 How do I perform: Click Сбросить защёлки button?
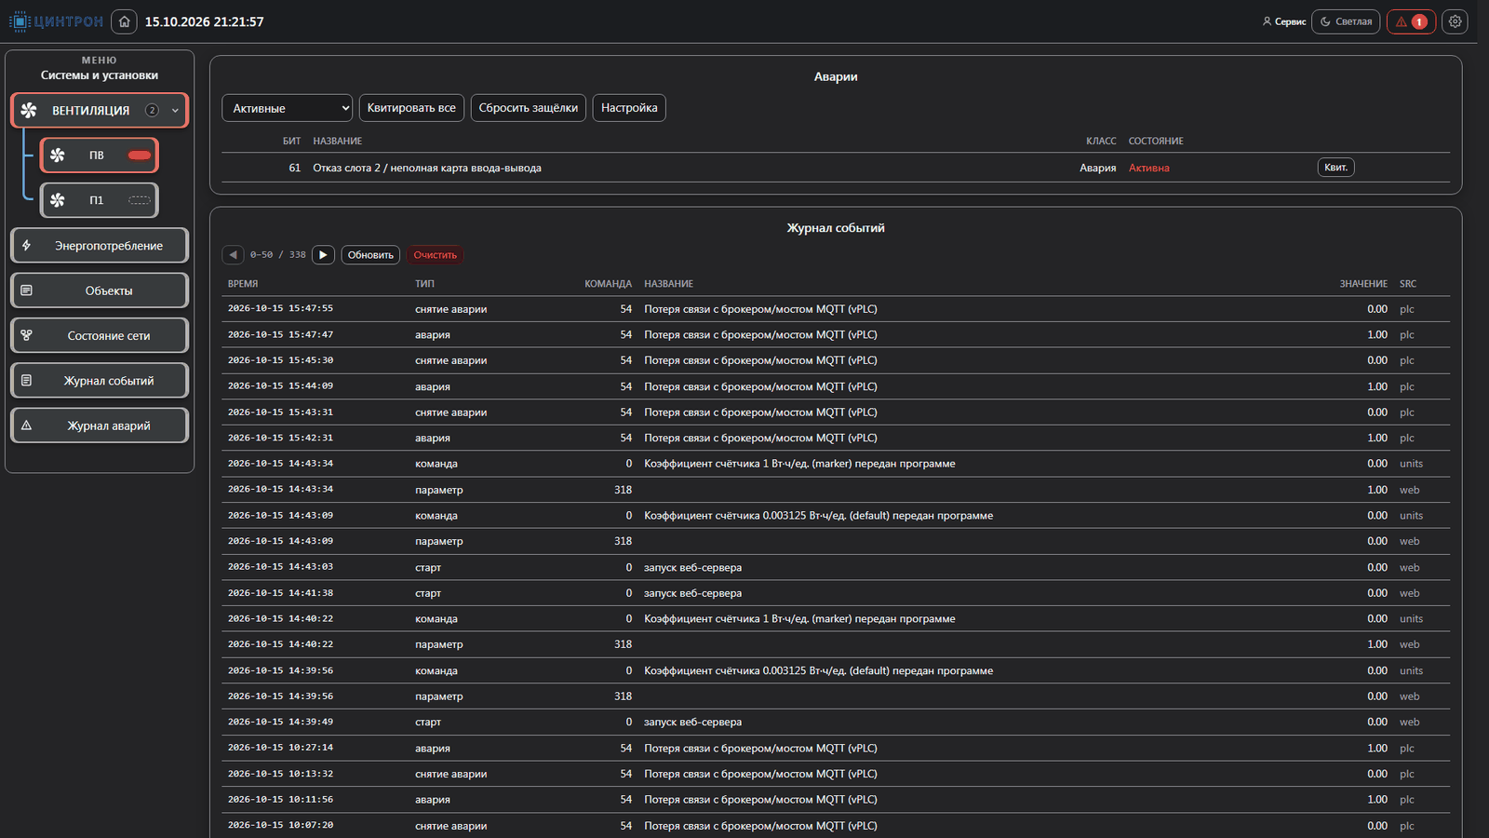(529, 108)
